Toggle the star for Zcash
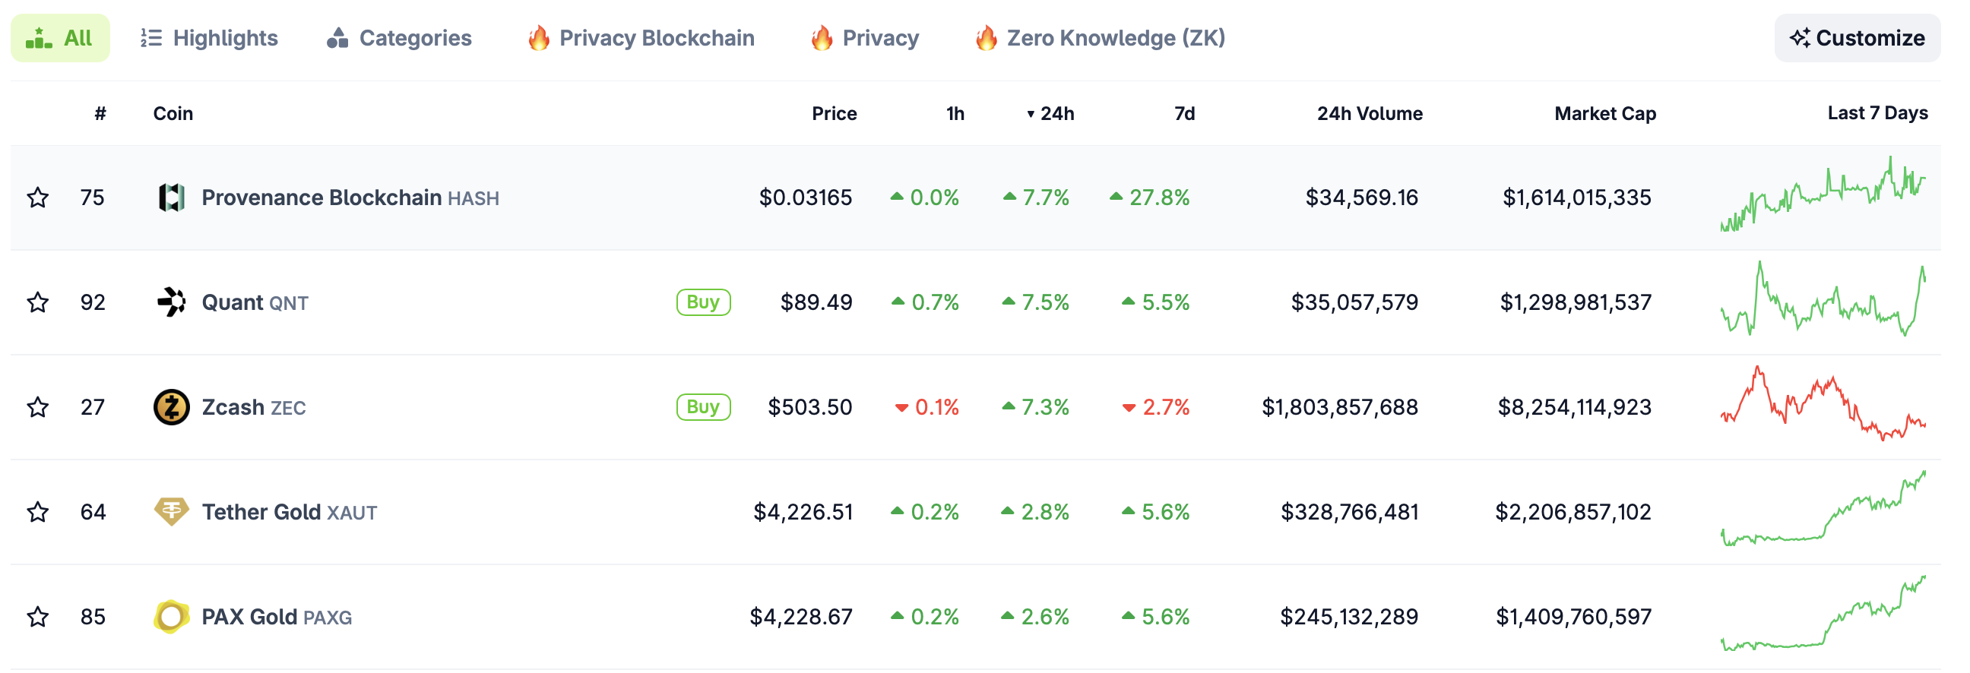Image resolution: width=1970 pixels, height=673 pixels. 38,407
